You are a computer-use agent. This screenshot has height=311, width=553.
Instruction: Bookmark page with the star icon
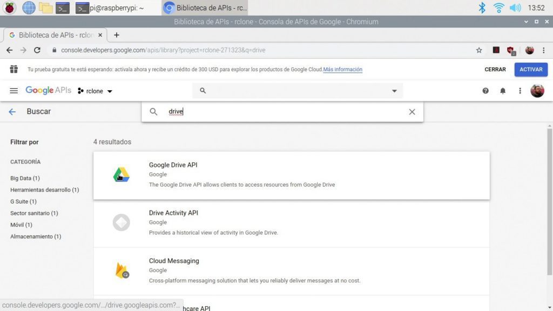coord(479,50)
